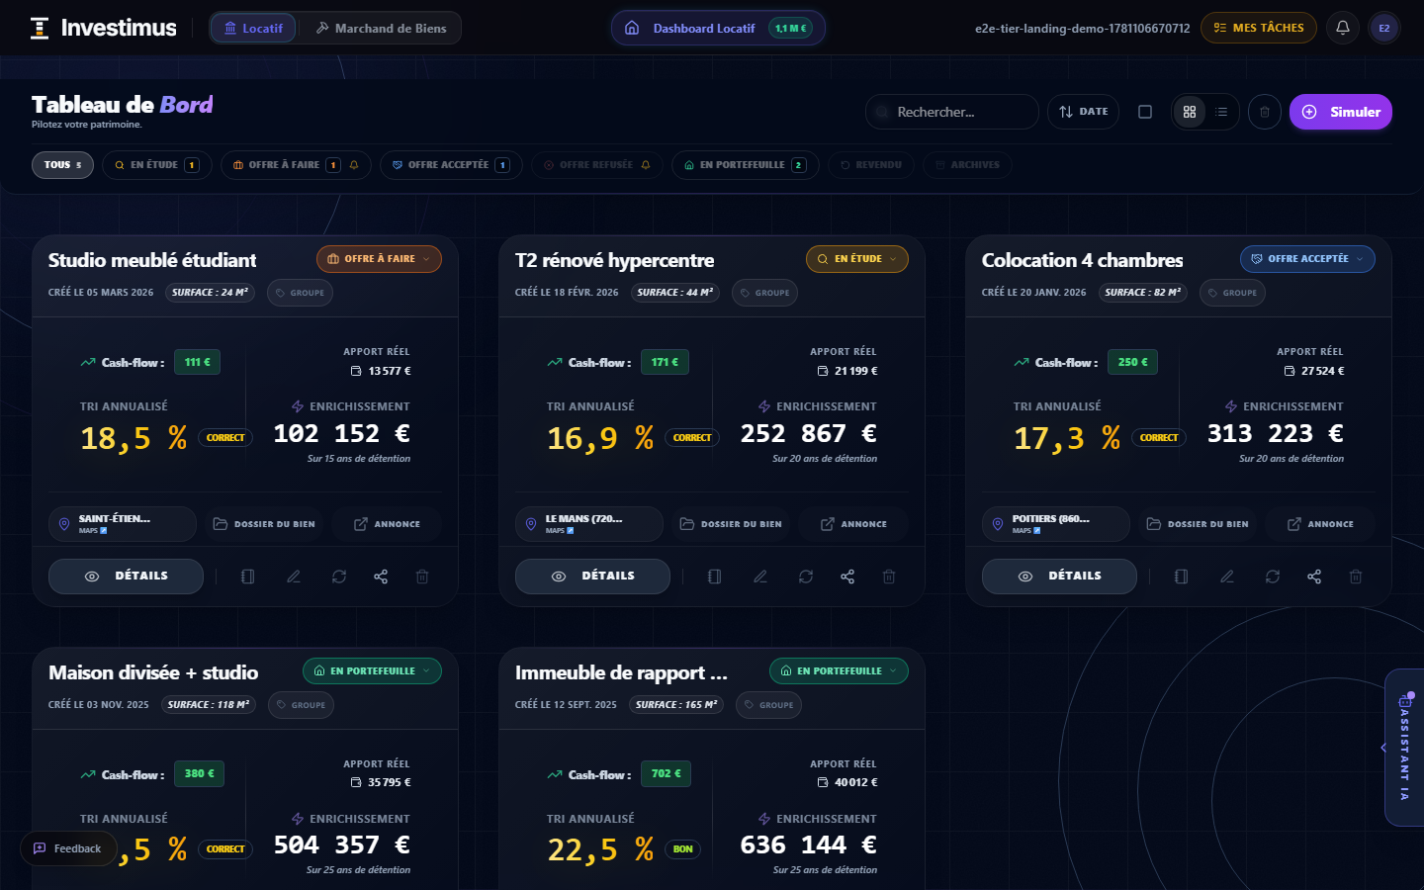Screen dimensions: 1424x890
Task: Click Groupe tag on Studio meublé étudiant card
Action: pos(300,293)
